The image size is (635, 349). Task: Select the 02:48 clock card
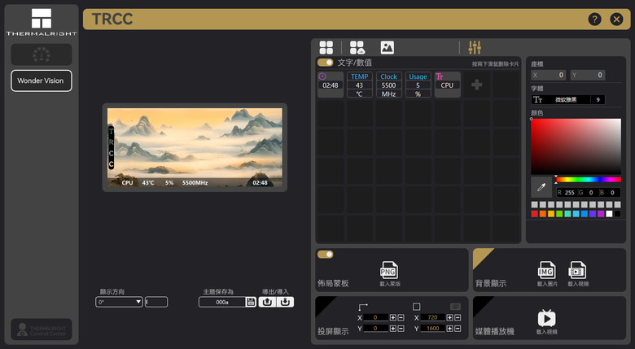(x=331, y=85)
